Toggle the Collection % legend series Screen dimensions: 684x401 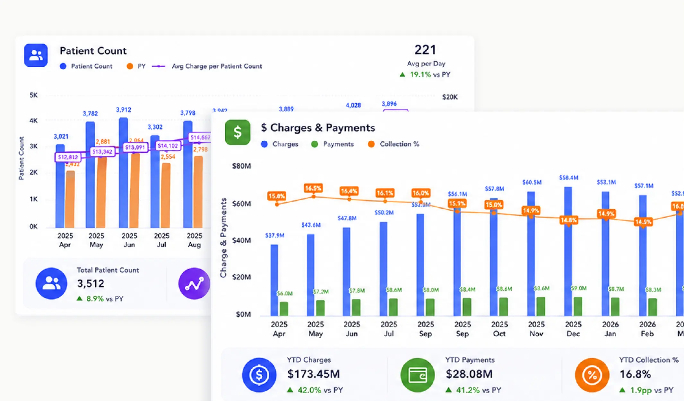pos(394,144)
